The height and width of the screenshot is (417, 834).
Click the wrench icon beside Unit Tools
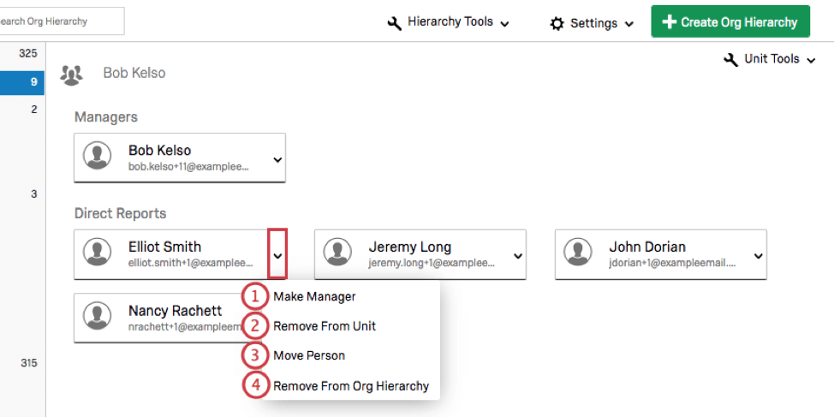point(731,60)
